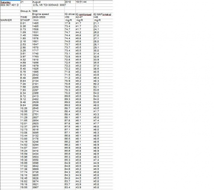The width and height of the screenshot is (214, 190).
Task: Click the IQ MAF(smoke) header cell
Action: 103,14
